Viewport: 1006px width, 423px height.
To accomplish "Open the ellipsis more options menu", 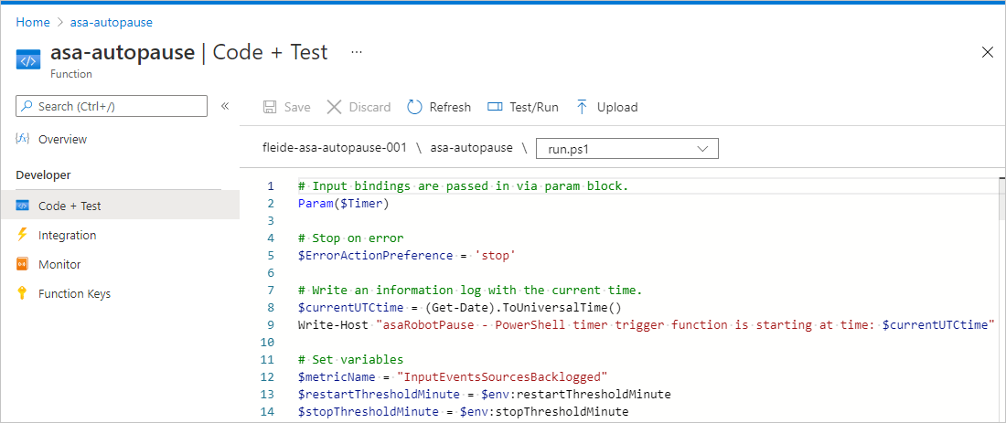I will (356, 52).
